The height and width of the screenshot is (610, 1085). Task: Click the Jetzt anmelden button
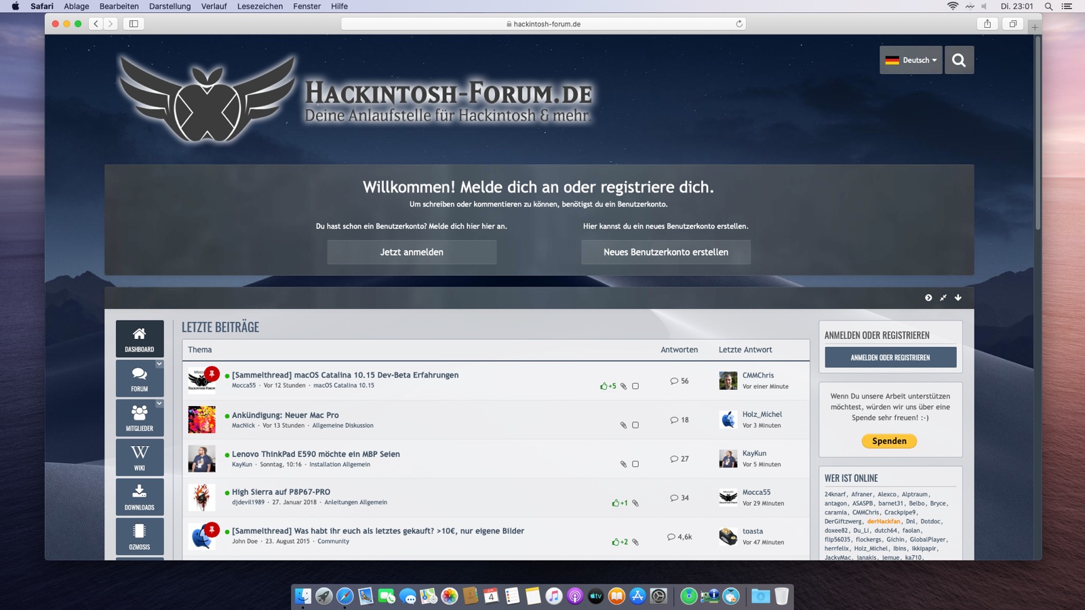pyautogui.click(x=412, y=252)
